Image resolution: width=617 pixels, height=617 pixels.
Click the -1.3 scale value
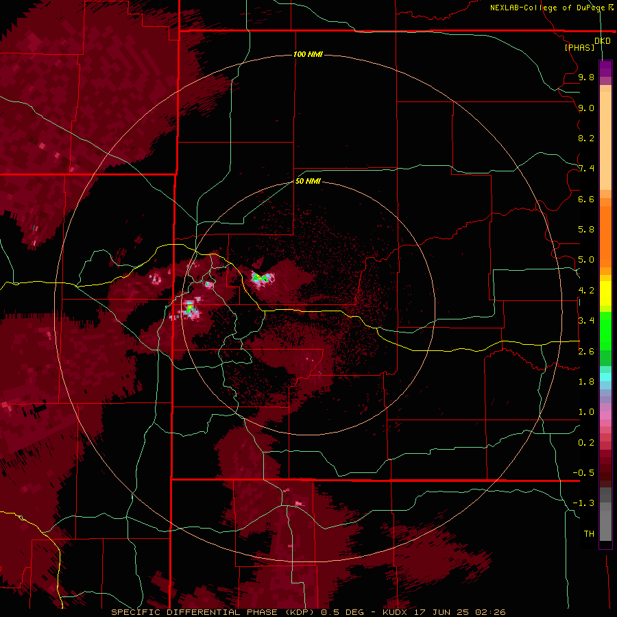click(x=583, y=503)
